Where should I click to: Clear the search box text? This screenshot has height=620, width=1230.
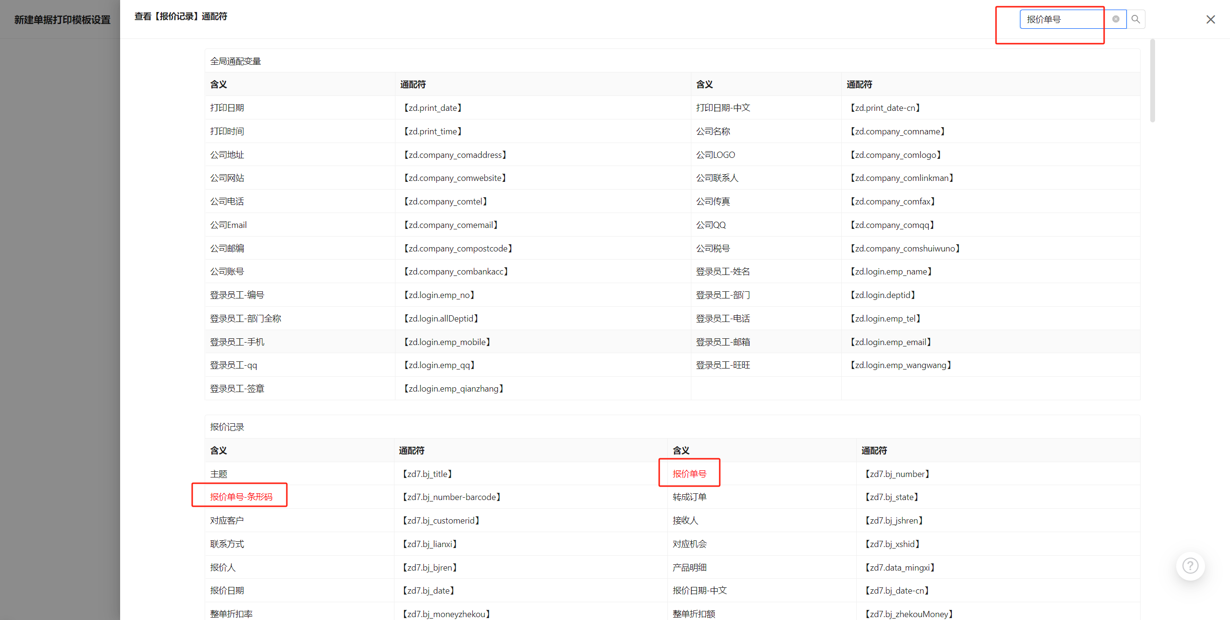[x=1116, y=19]
